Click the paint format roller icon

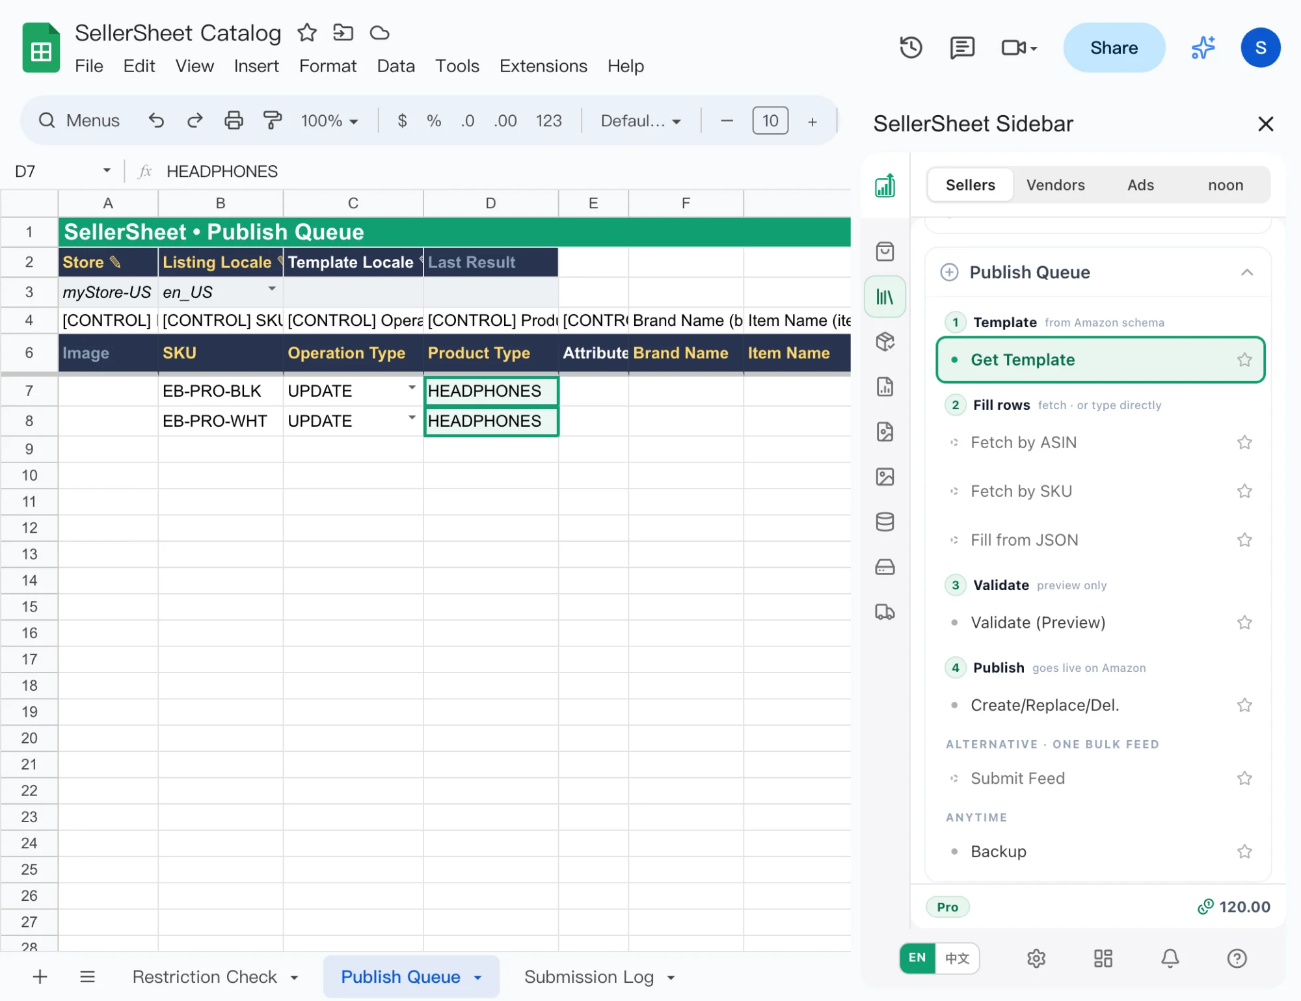273,120
